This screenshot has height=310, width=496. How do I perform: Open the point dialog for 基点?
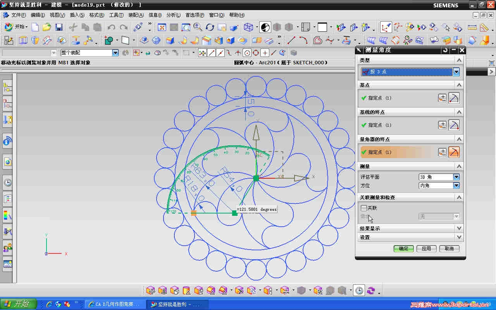(x=442, y=98)
